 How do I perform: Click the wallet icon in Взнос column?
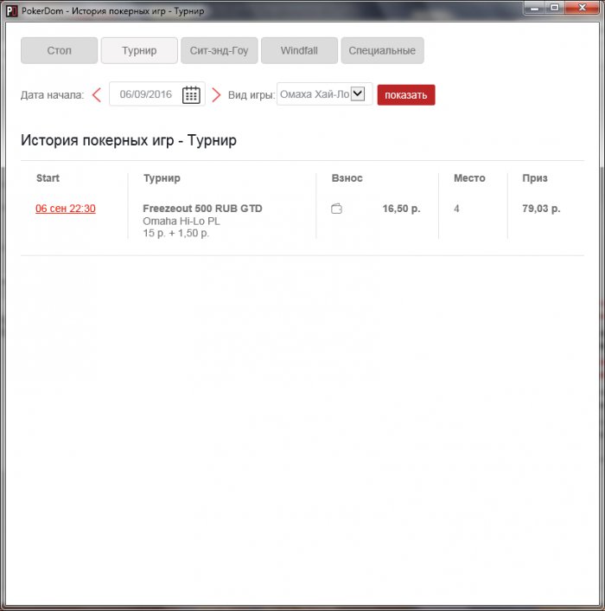point(336,209)
